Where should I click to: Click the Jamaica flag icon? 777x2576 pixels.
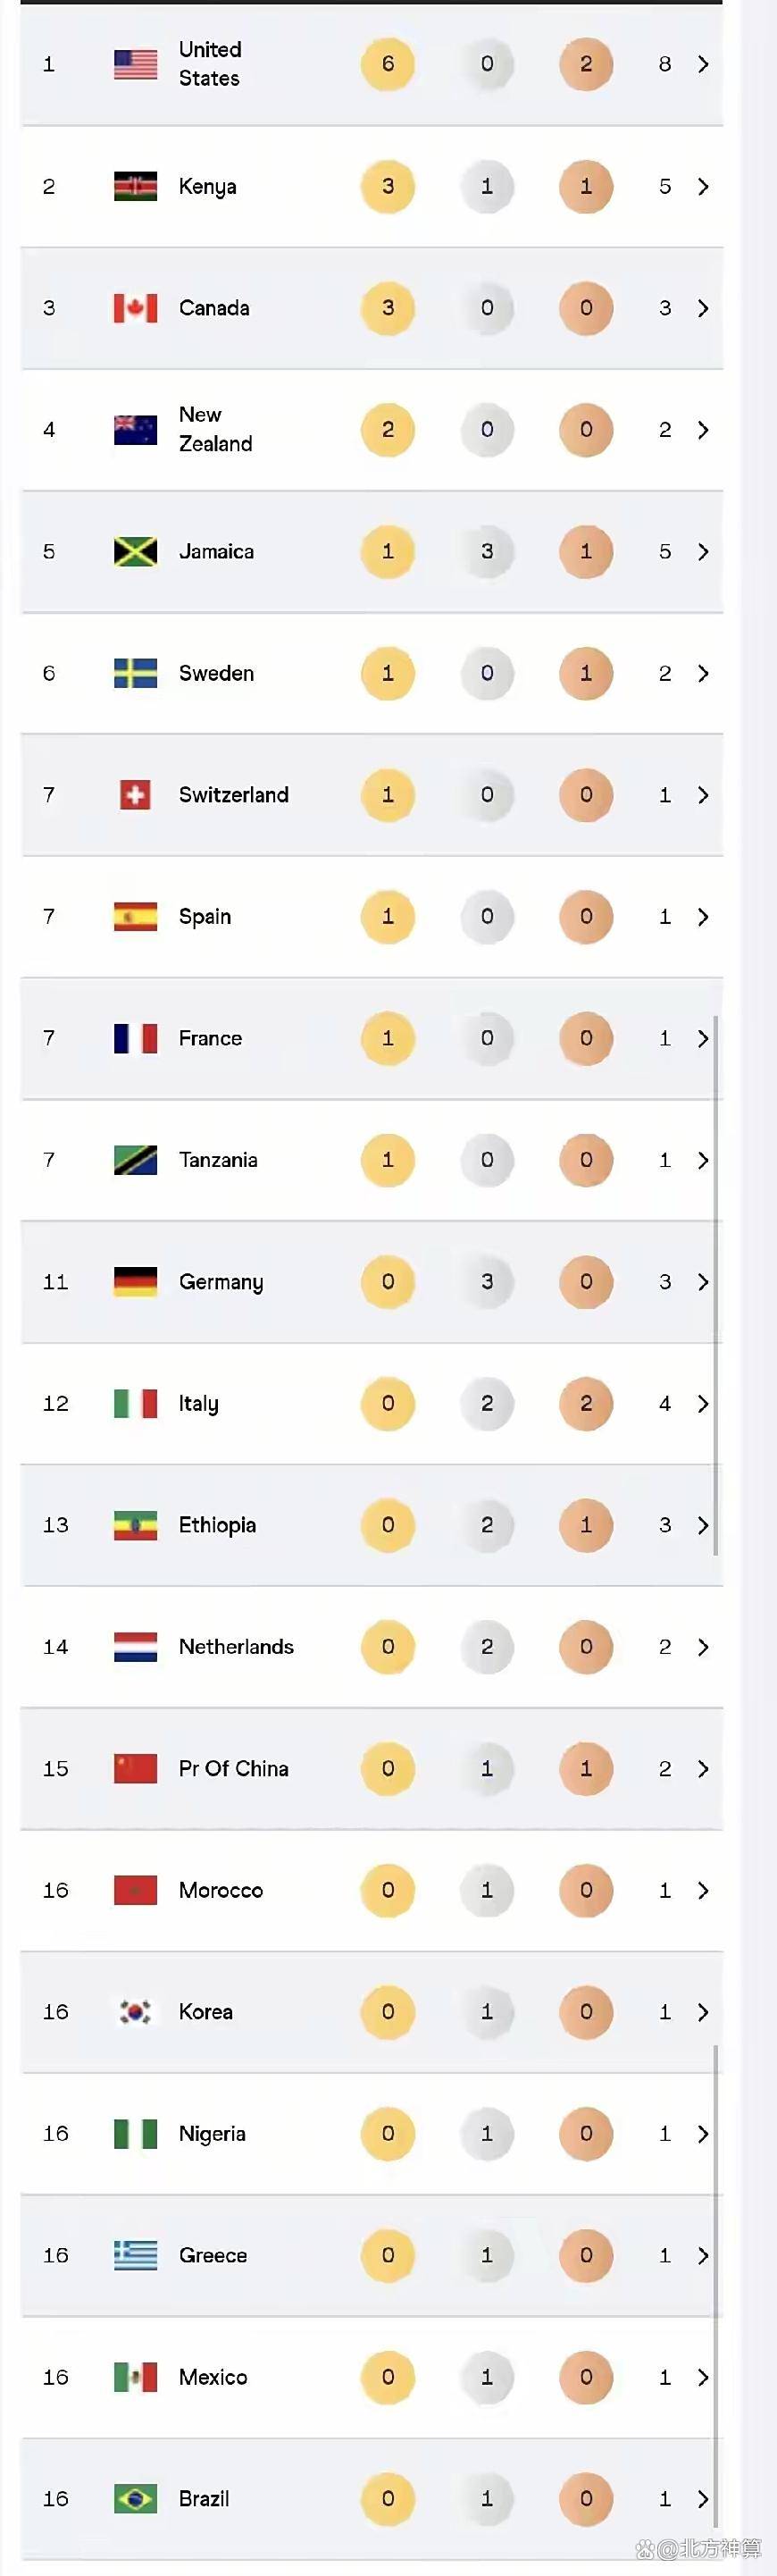tap(135, 551)
